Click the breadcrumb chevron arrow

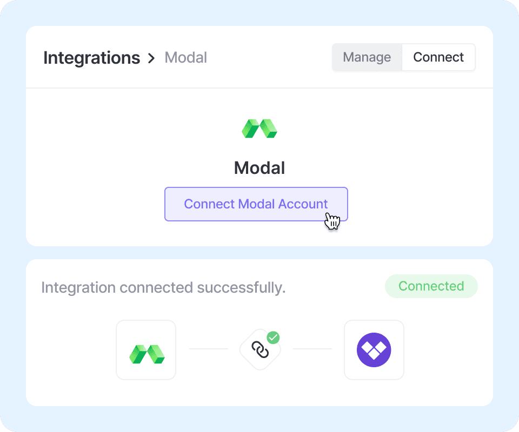(151, 58)
